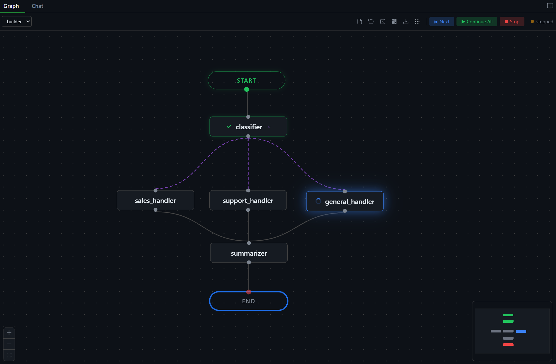Image resolution: width=556 pixels, height=364 pixels.
Task: Fit the graph to view
Action: [9, 355]
